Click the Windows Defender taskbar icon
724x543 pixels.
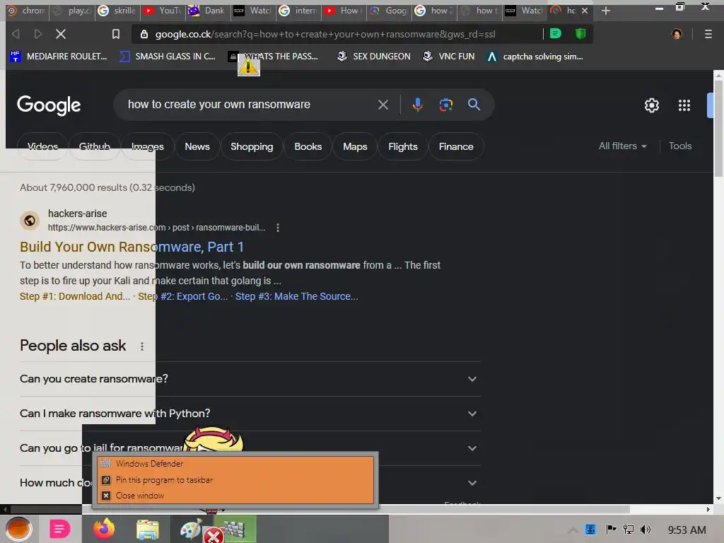tap(233, 529)
